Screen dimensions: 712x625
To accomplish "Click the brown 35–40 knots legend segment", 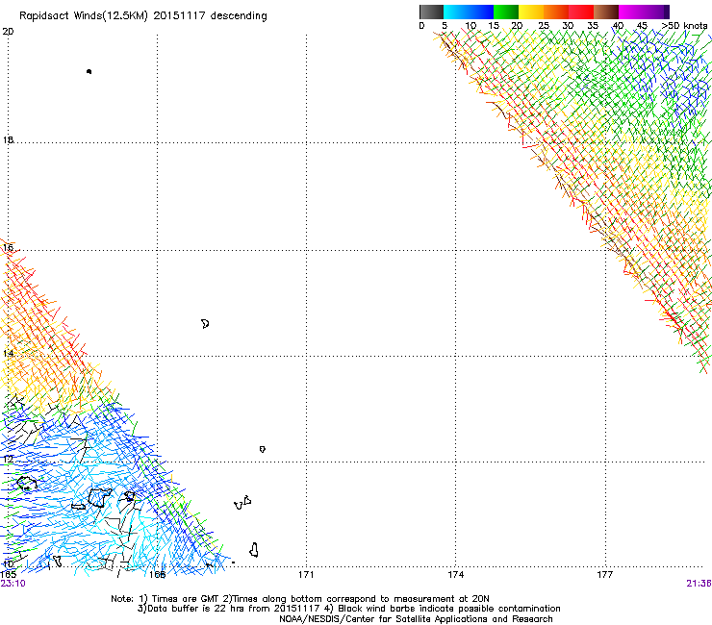I will tap(606, 12).
